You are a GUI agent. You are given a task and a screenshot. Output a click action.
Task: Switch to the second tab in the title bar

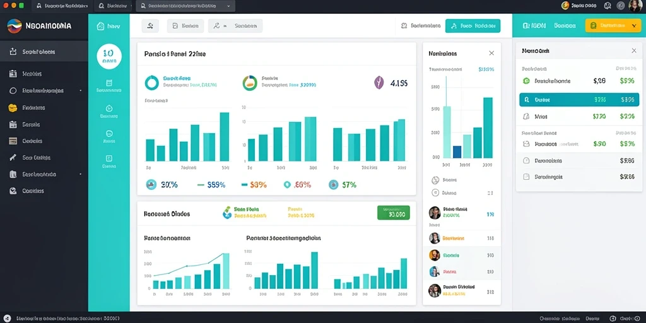[112, 6]
